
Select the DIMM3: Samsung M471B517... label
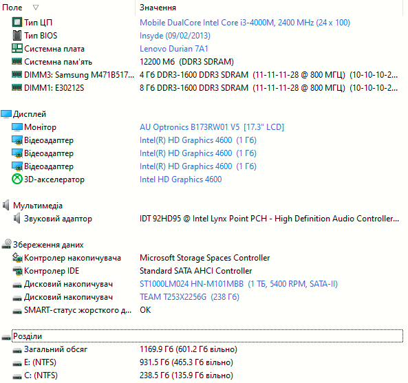[x=79, y=75]
